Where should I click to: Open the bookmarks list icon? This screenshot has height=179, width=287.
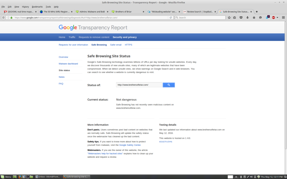pos(235,18)
